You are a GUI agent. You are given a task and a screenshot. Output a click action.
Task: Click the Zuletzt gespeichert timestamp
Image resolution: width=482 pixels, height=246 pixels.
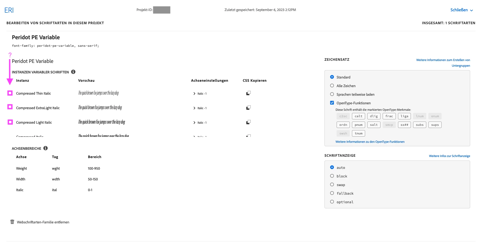click(260, 10)
